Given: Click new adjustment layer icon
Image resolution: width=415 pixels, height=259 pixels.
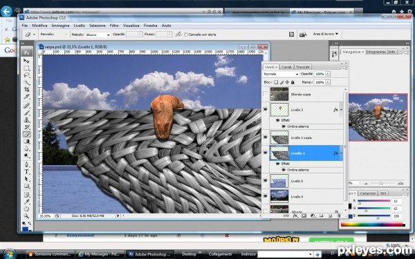Looking at the screenshot, I should pos(313,215).
